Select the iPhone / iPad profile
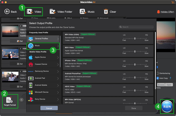The image size is (176, 116). pyautogui.click(x=108, y=64)
